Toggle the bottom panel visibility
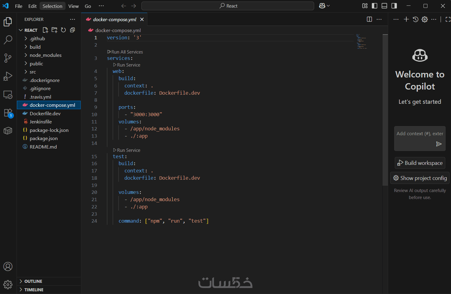The width and height of the screenshot is (451, 294). (384, 6)
